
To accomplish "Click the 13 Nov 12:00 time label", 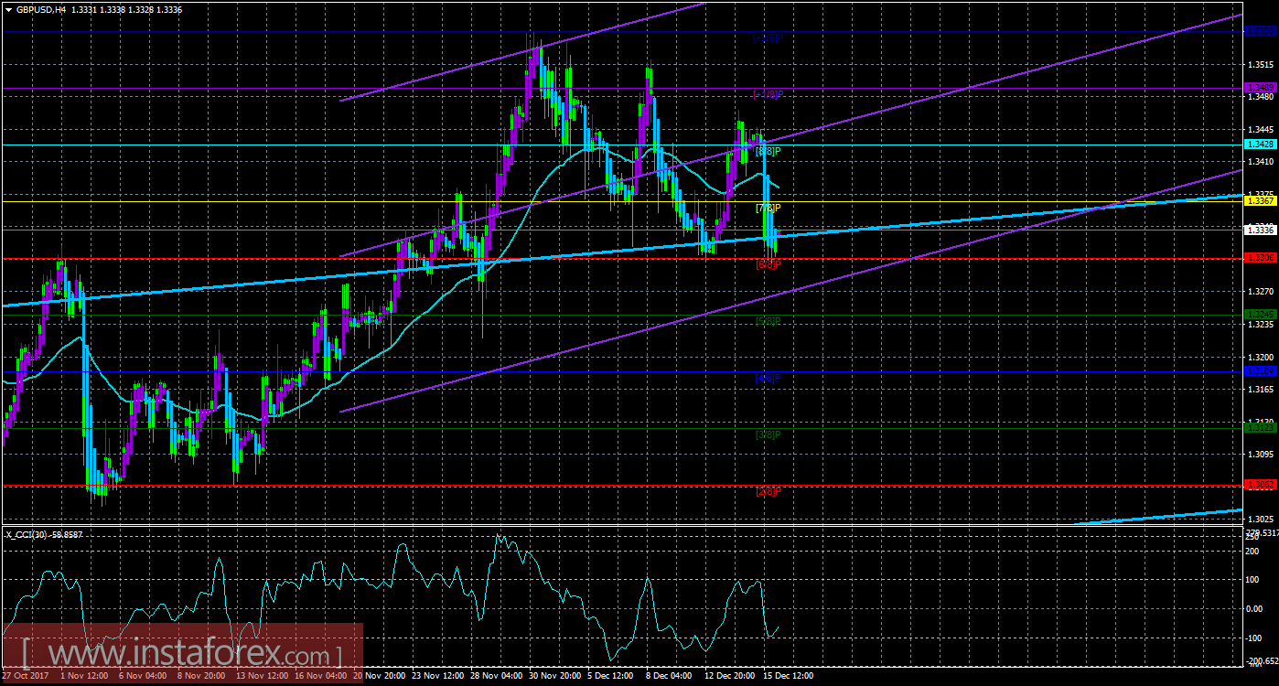I will pyautogui.click(x=261, y=676).
